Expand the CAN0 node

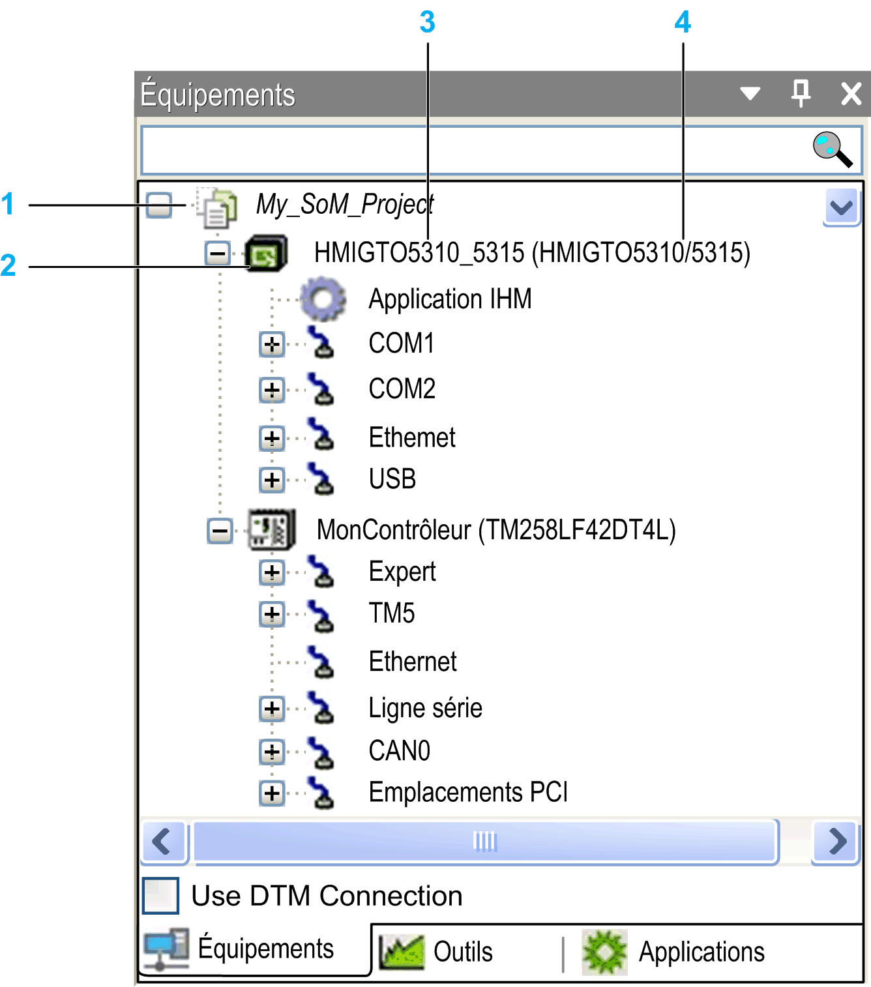click(x=272, y=752)
